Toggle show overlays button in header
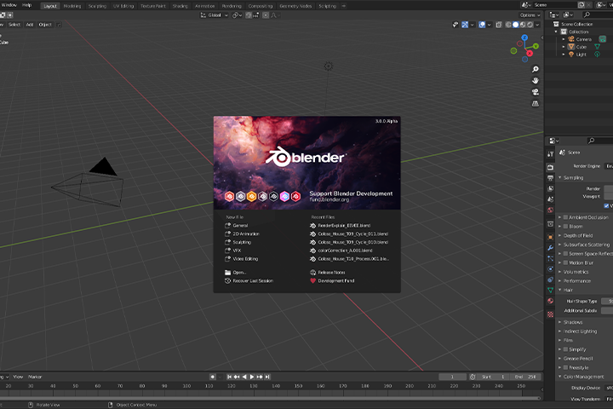Viewport: 613px width, 409px height. (482, 25)
